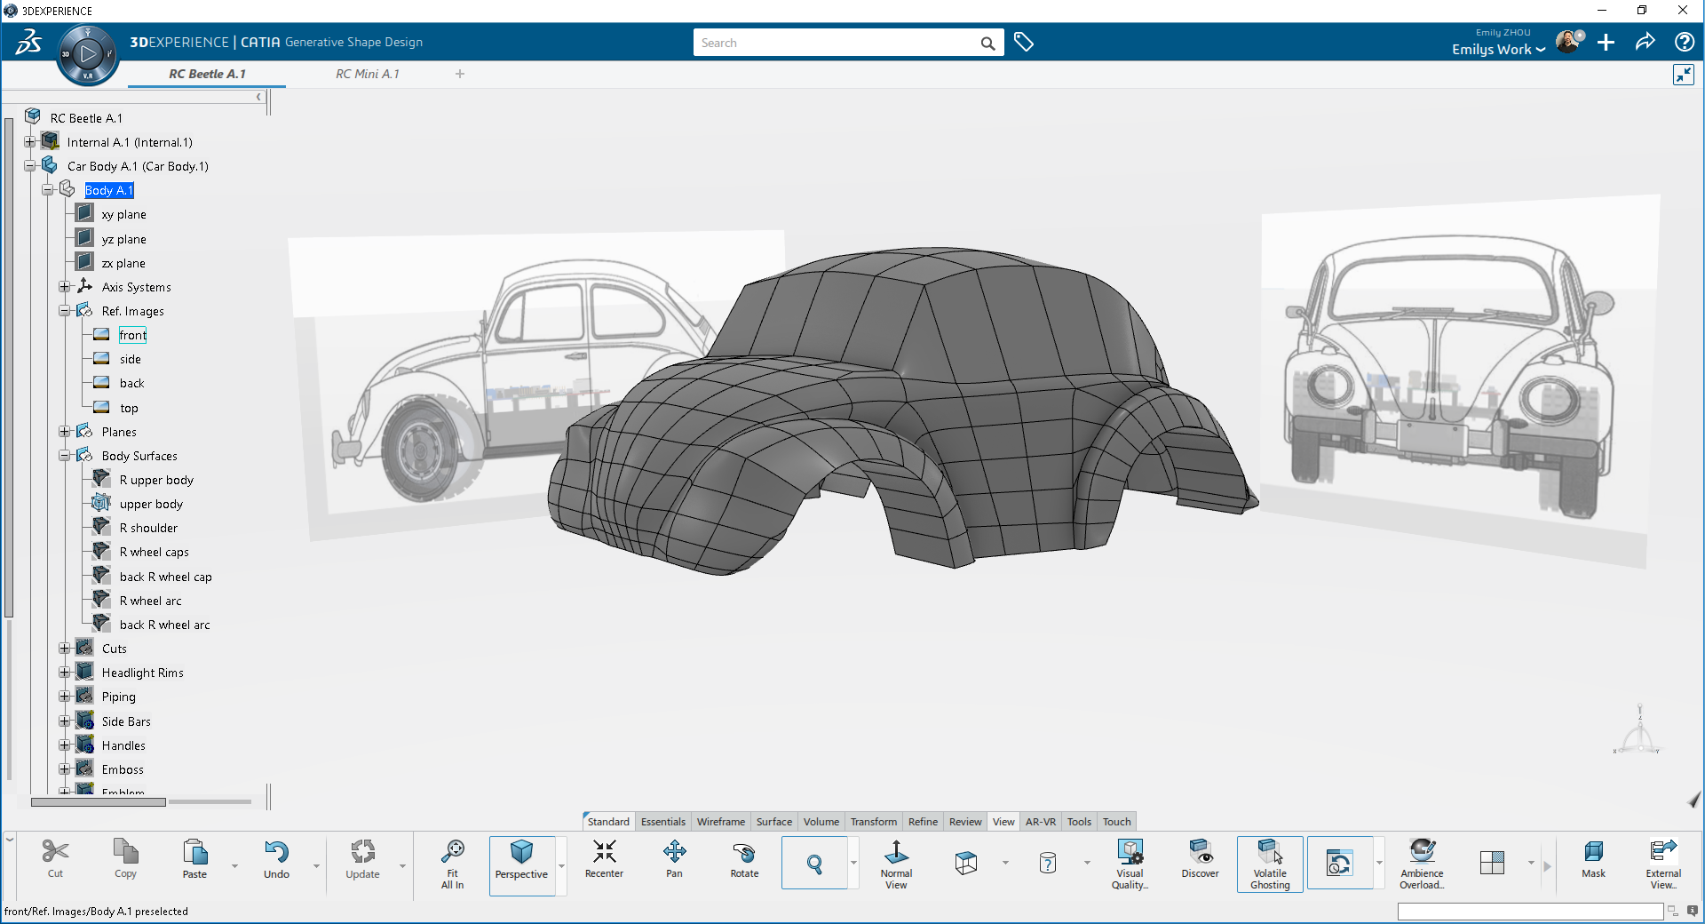
Task: Open the tag icon beside search
Action: pyautogui.click(x=1024, y=43)
